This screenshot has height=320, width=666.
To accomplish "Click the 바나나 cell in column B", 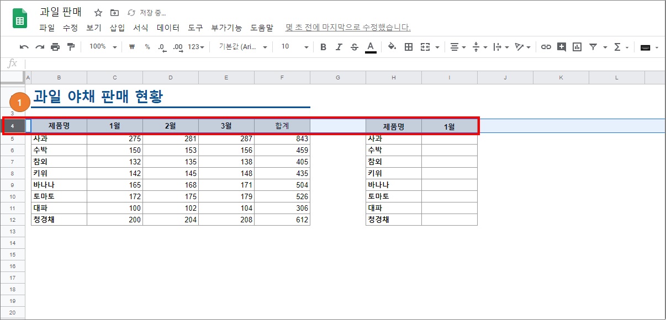I will 59,185.
